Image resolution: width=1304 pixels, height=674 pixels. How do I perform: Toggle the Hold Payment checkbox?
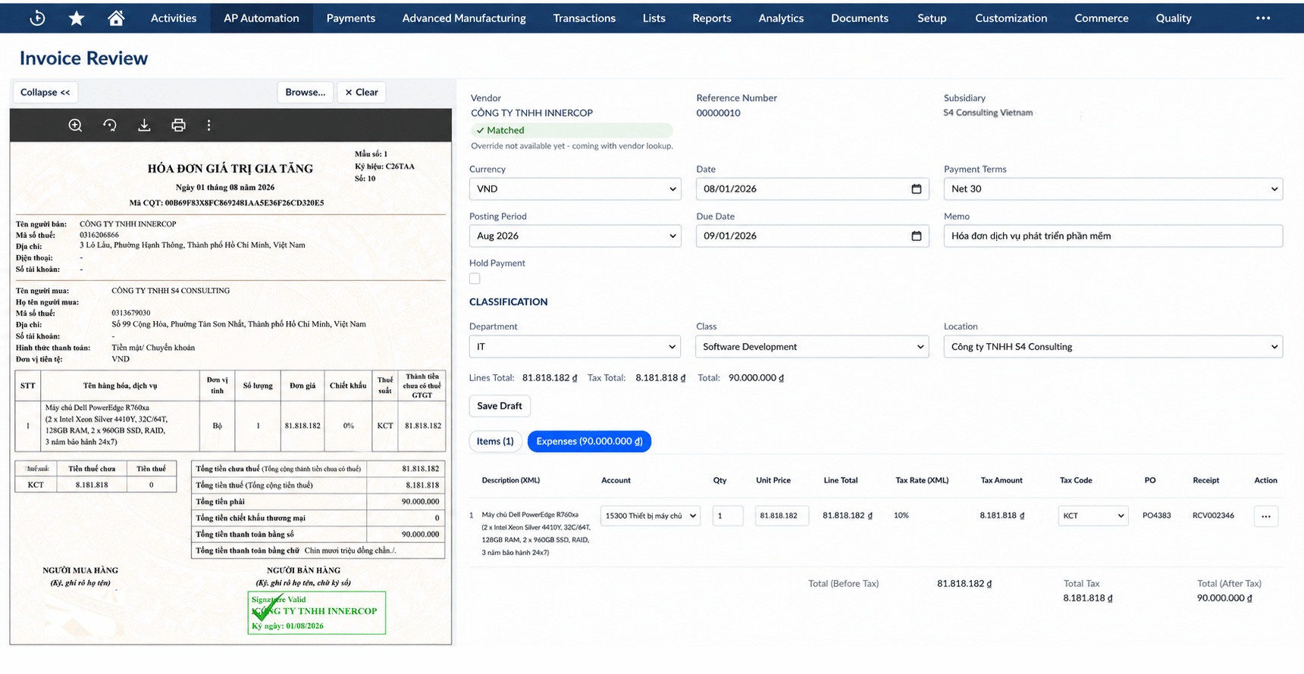click(x=475, y=279)
